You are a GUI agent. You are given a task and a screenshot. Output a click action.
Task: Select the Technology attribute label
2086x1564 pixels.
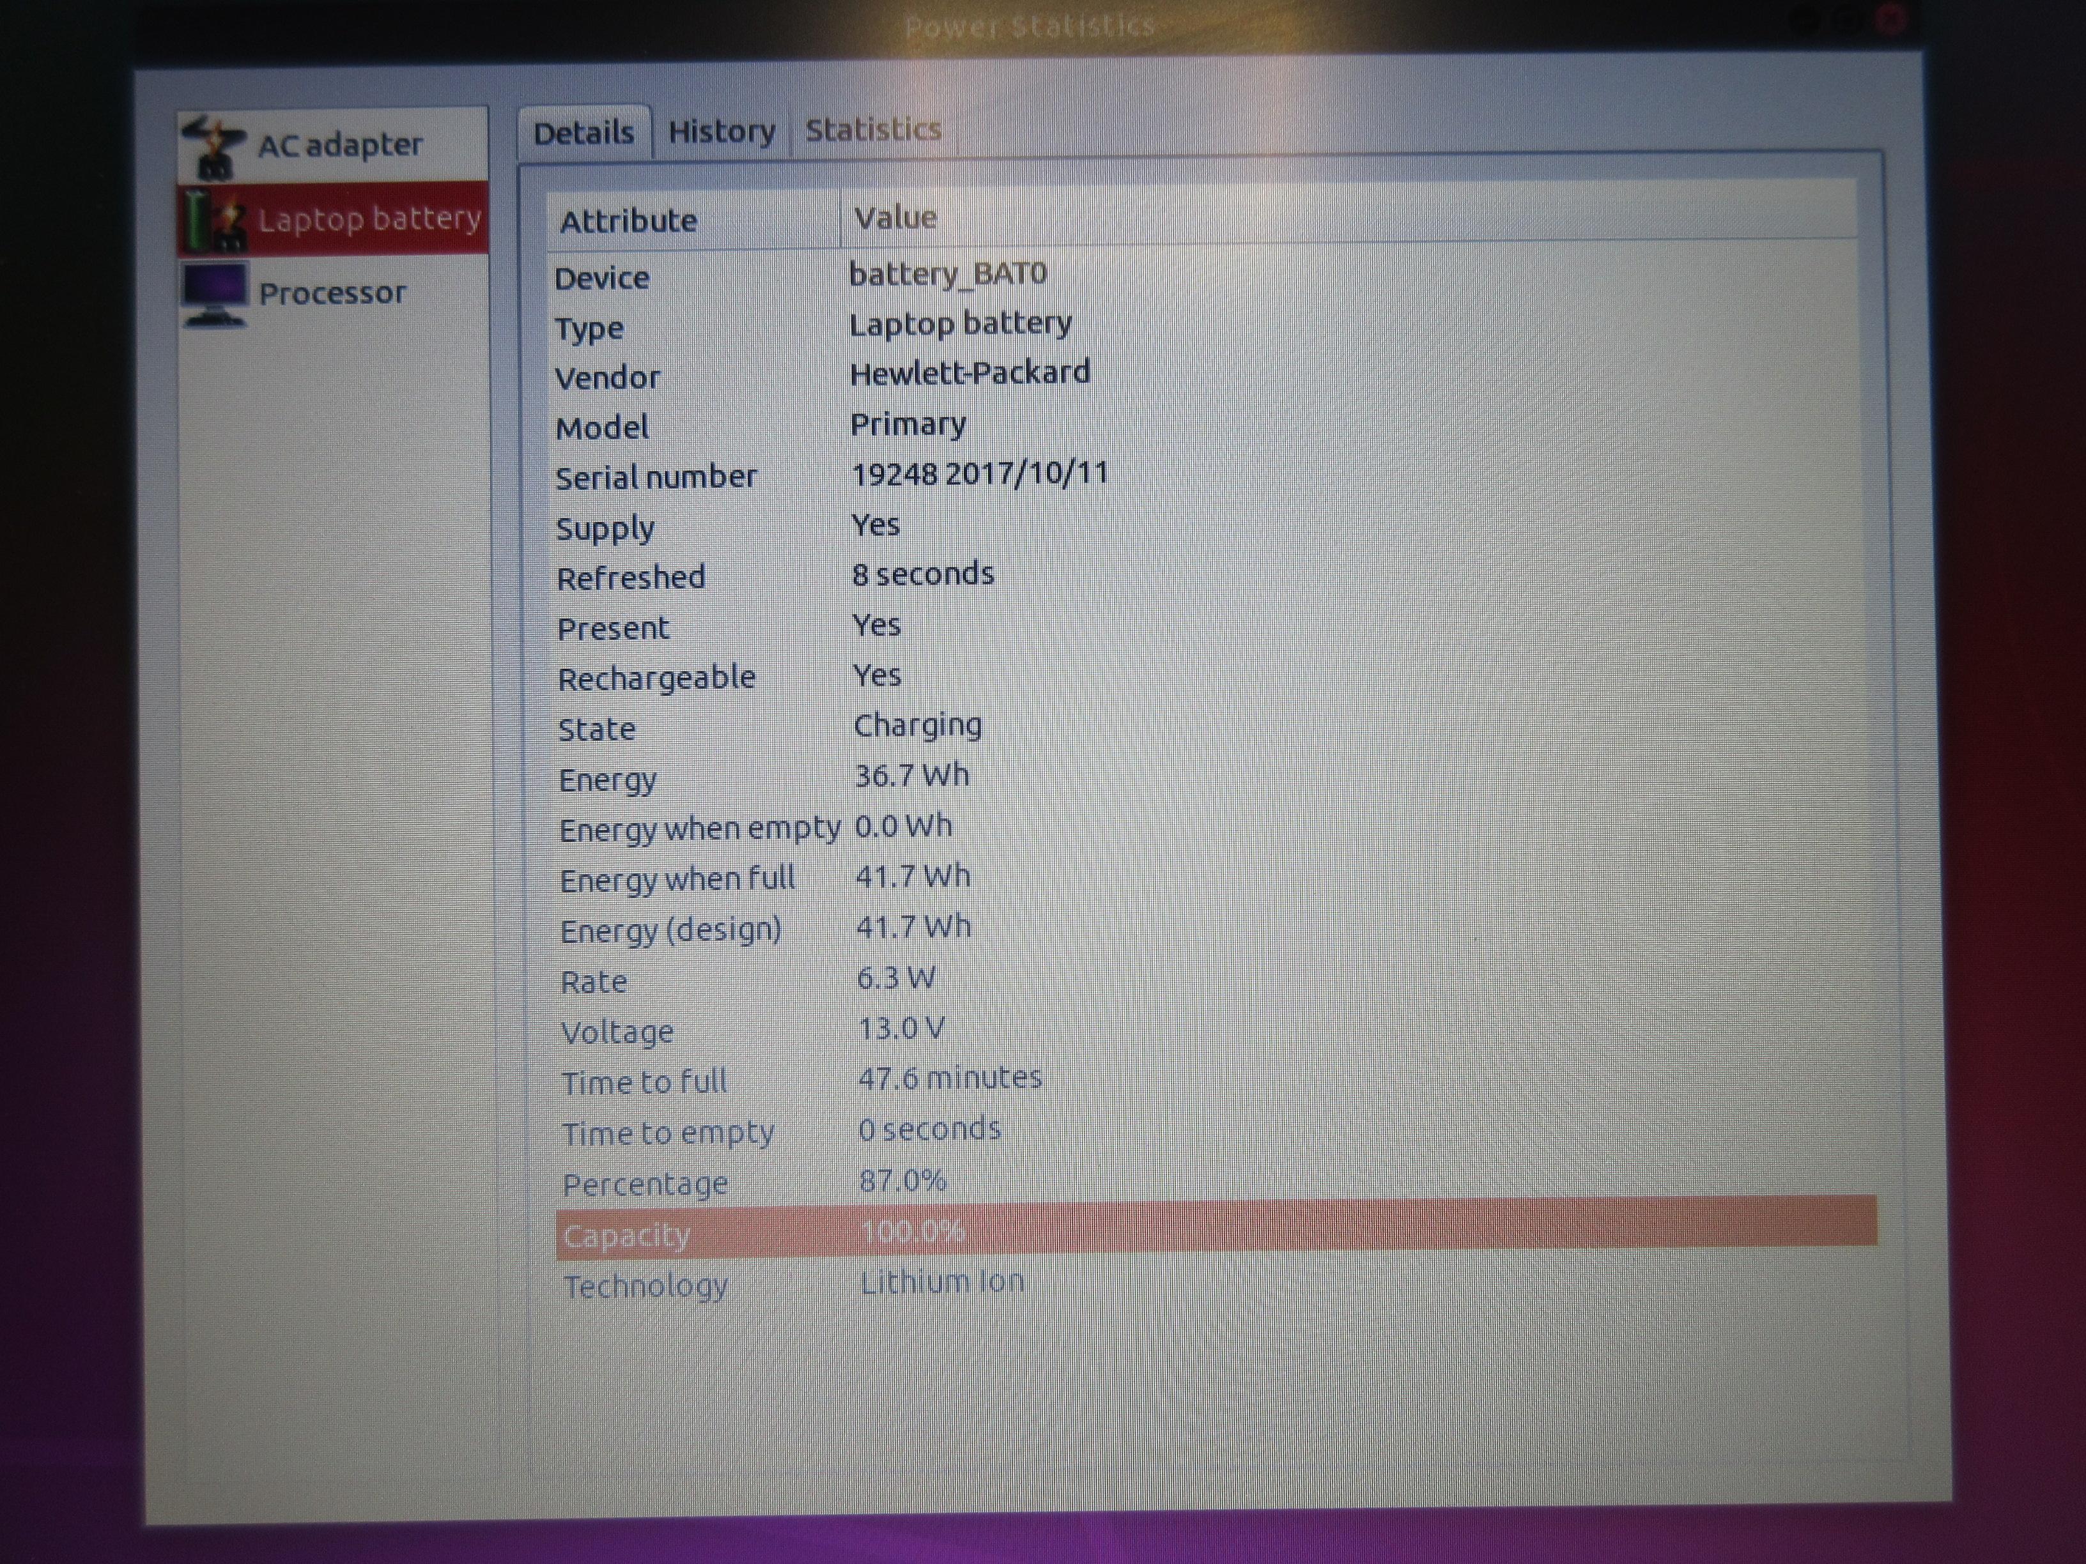[646, 1287]
